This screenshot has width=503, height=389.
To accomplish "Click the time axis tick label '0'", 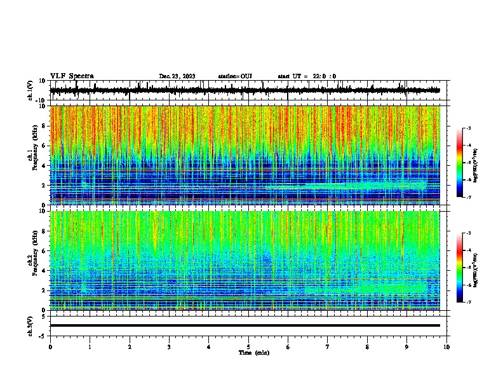I will (50, 347).
